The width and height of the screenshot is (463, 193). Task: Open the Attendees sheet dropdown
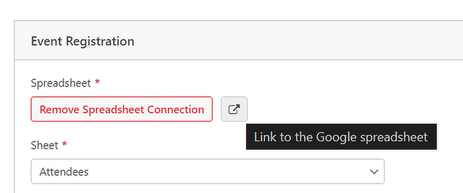[x=208, y=171]
